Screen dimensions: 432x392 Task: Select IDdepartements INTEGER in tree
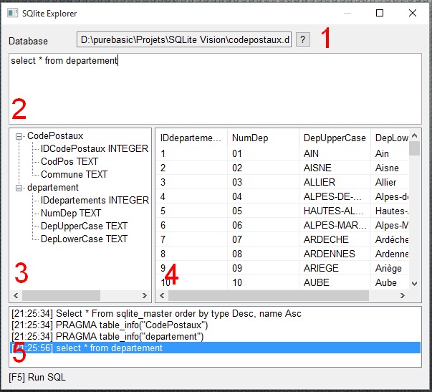[95, 200]
